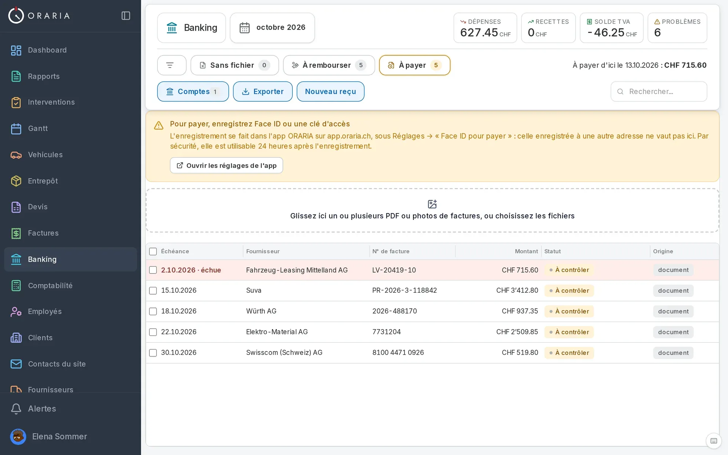This screenshot has width=728, height=455.
Task: Click Ouvrir les réglages de l'app
Action: coord(226,165)
